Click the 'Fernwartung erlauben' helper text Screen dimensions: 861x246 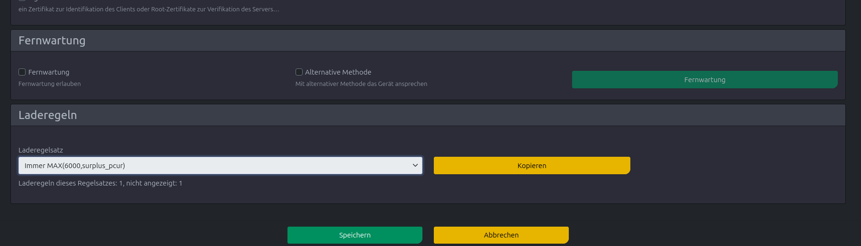click(50, 84)
